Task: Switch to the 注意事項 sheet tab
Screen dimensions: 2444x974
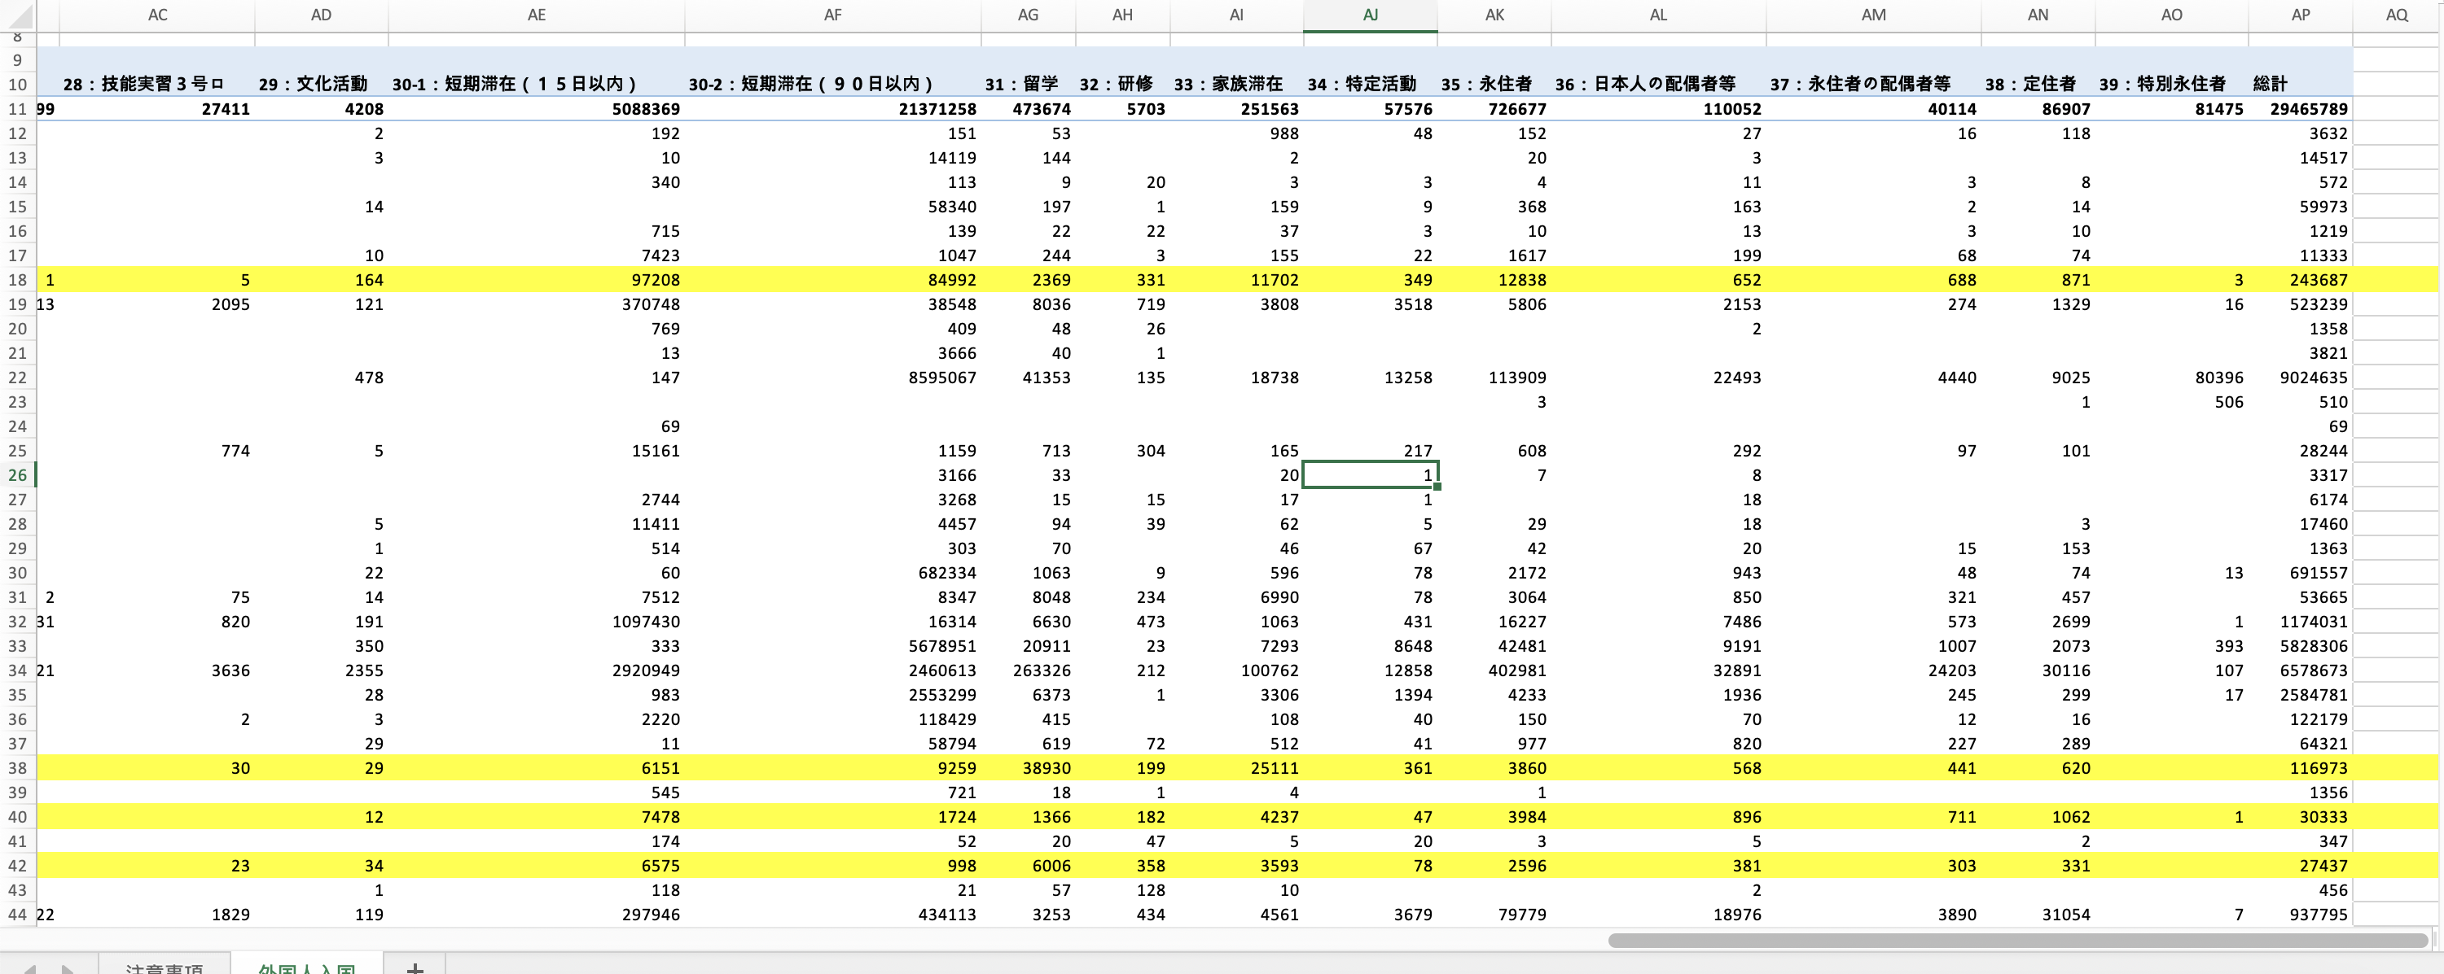Action: [165, 967]
